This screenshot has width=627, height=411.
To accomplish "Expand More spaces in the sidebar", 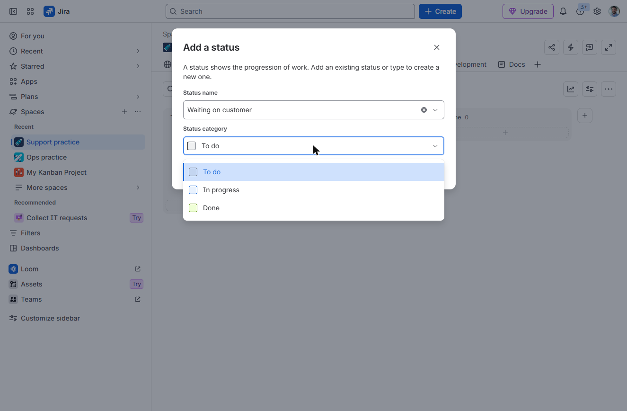I will (138, 188).
